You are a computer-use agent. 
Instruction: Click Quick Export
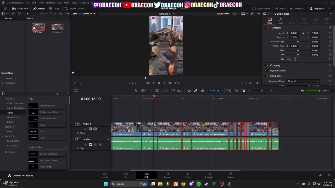coord(261,9)
